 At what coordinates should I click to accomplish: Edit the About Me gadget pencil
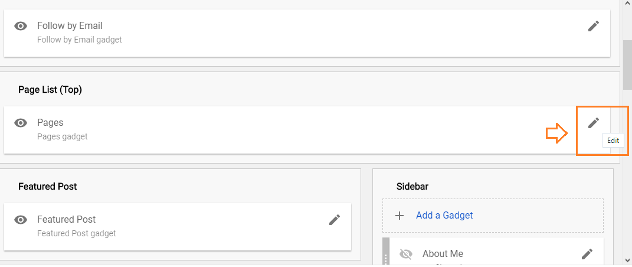(x=587, y=254)
